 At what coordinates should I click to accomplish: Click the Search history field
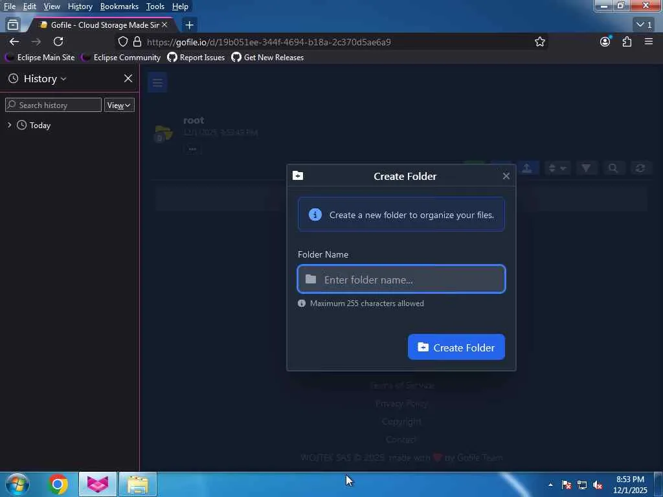click(x=53, y=105)
